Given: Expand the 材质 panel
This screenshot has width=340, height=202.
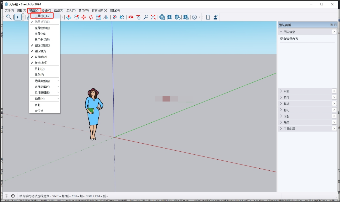Looking at the screenshot, I should tap(281, 91).
